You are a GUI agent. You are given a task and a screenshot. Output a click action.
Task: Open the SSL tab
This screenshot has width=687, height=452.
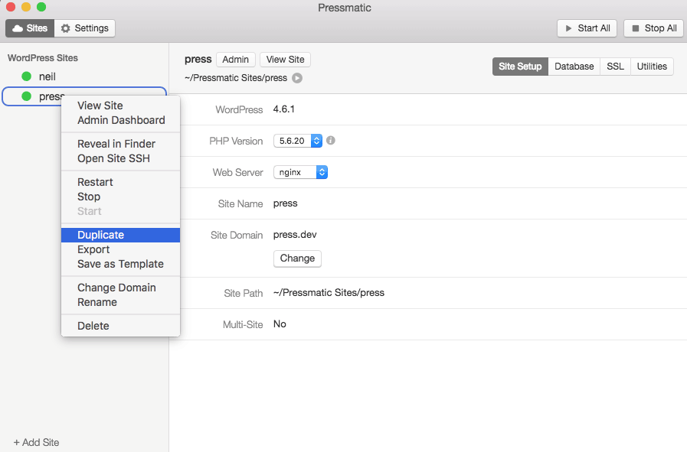click(x=615, y=67)
